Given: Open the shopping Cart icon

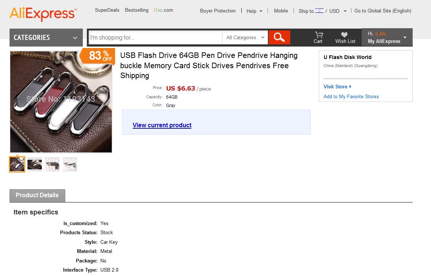Looking at the screenshot, I should pos(318,37).
